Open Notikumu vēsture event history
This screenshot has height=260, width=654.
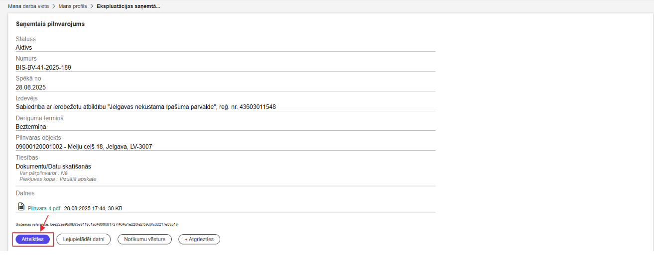click(x=144, y=239)
